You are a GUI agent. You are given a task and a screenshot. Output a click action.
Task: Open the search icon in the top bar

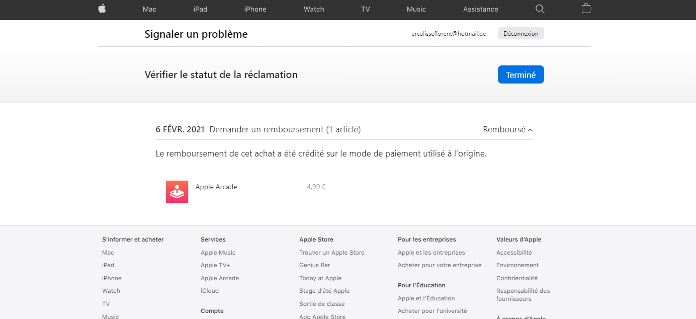pyautogui.click(x=540, y=9)
